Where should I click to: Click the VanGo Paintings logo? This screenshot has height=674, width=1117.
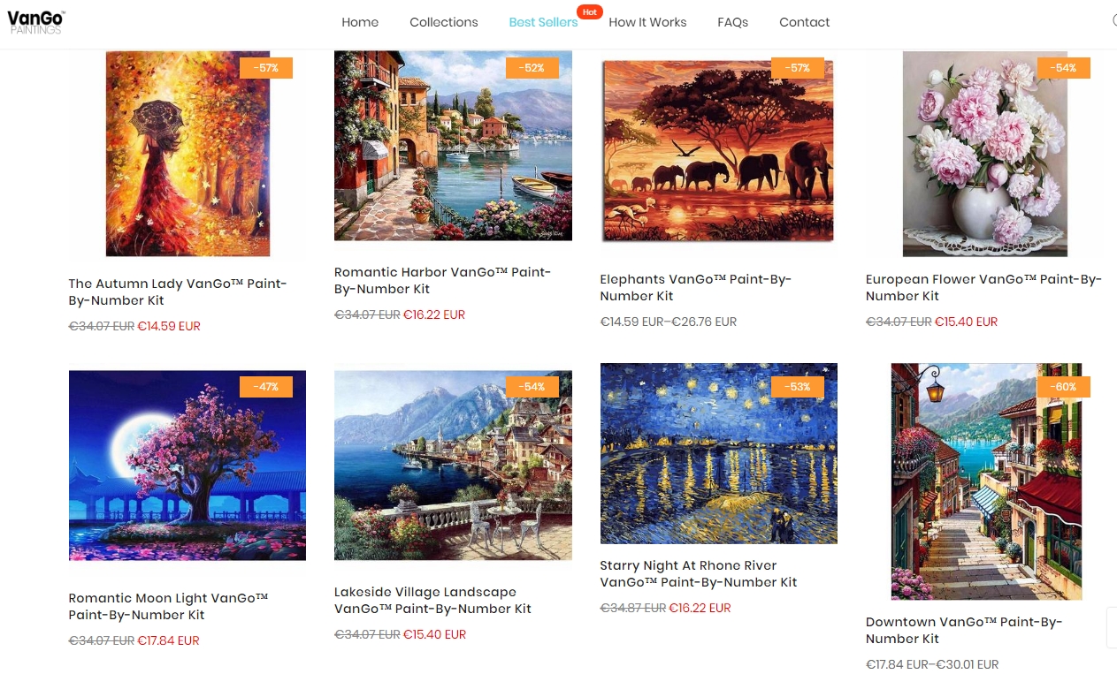point(36,21)
